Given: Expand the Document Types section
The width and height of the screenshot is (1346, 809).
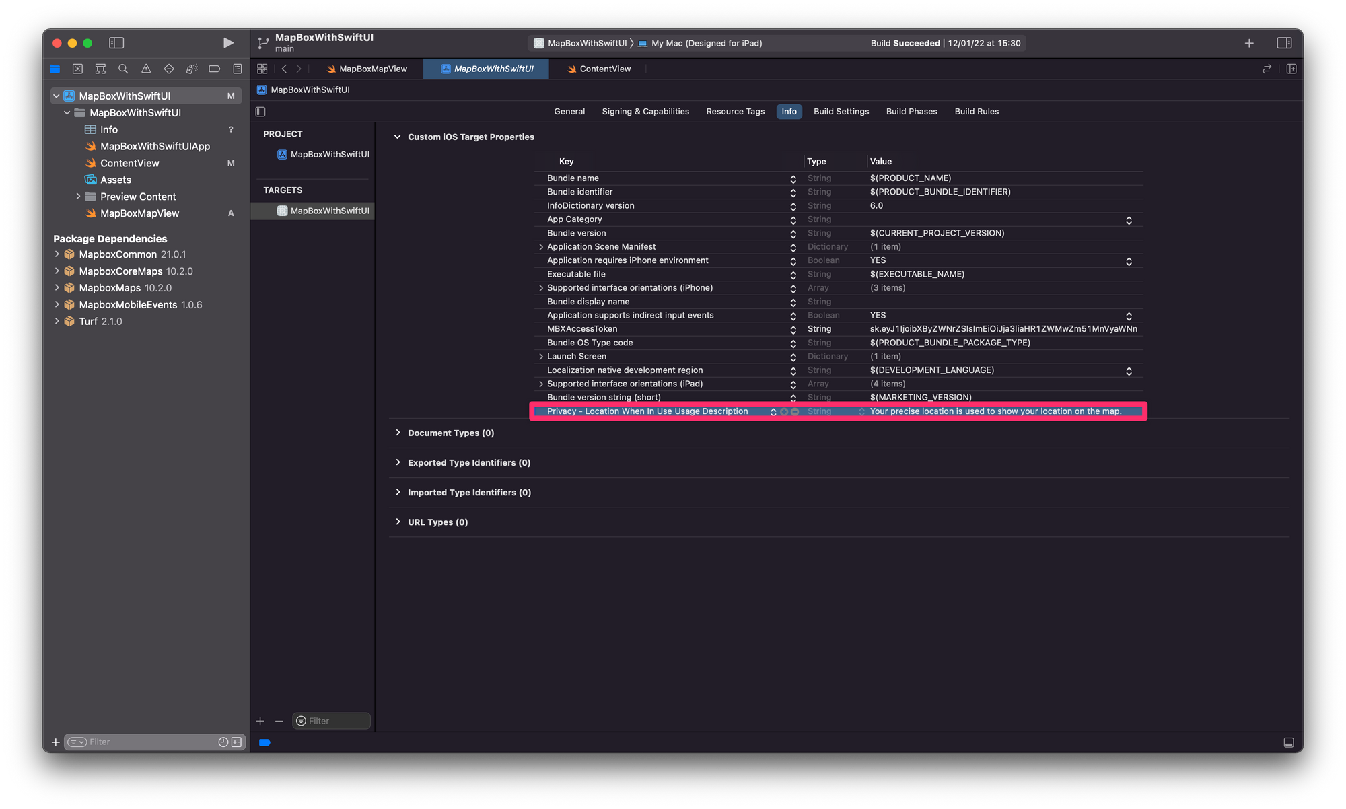Looking at the screenshot, I should tap(398, 433).
